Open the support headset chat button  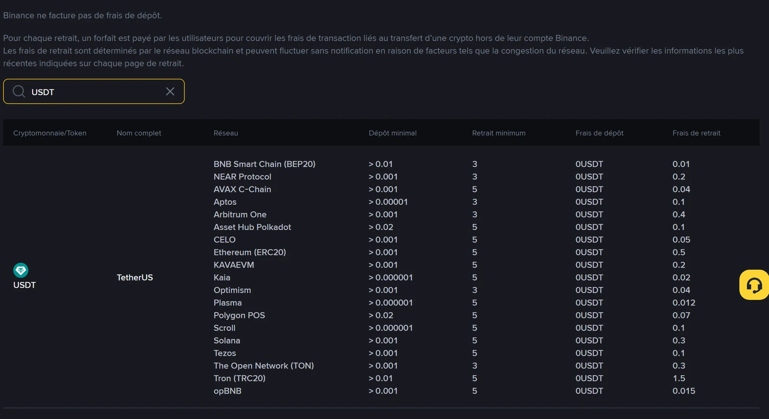754,285
